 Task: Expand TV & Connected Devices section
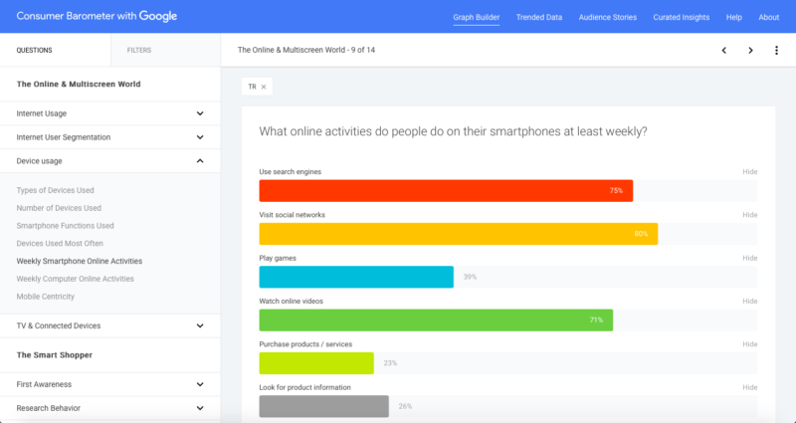(200, 325)
